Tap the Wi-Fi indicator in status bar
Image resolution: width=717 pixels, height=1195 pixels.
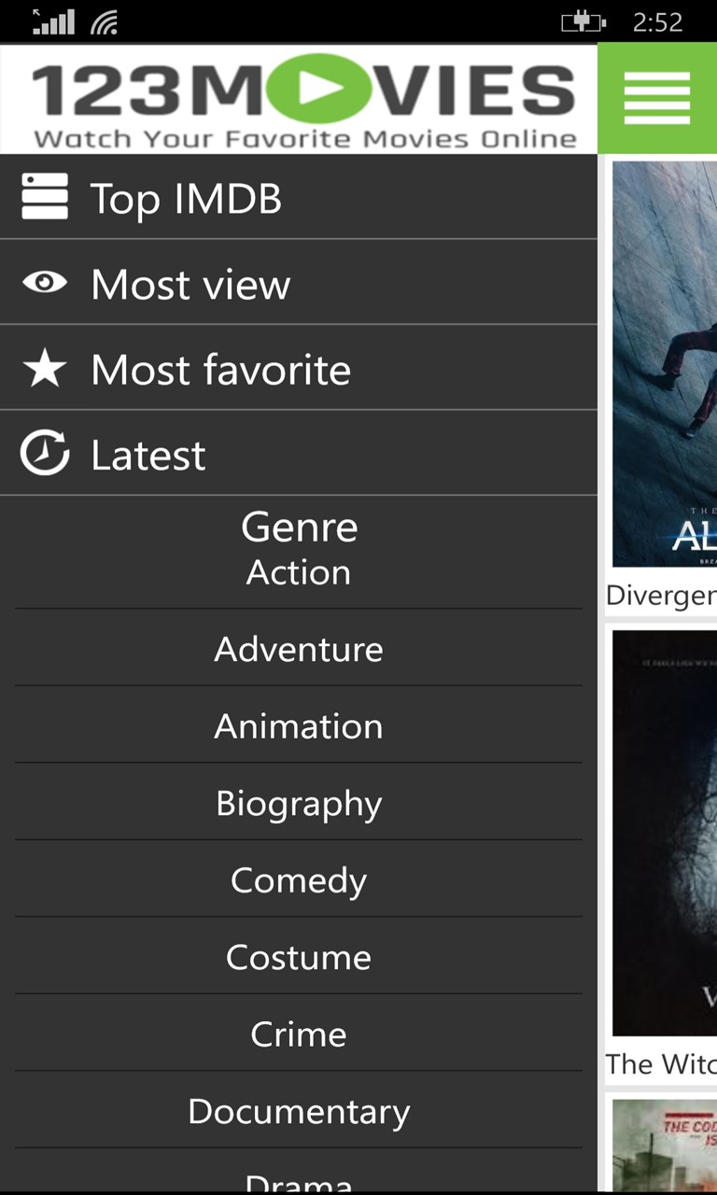click(105, 22)
